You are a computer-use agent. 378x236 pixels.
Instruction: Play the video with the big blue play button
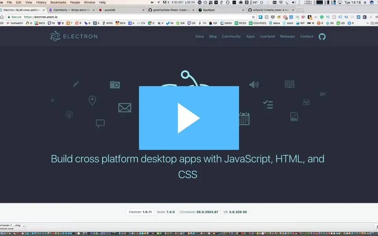(x=189, y=118)
